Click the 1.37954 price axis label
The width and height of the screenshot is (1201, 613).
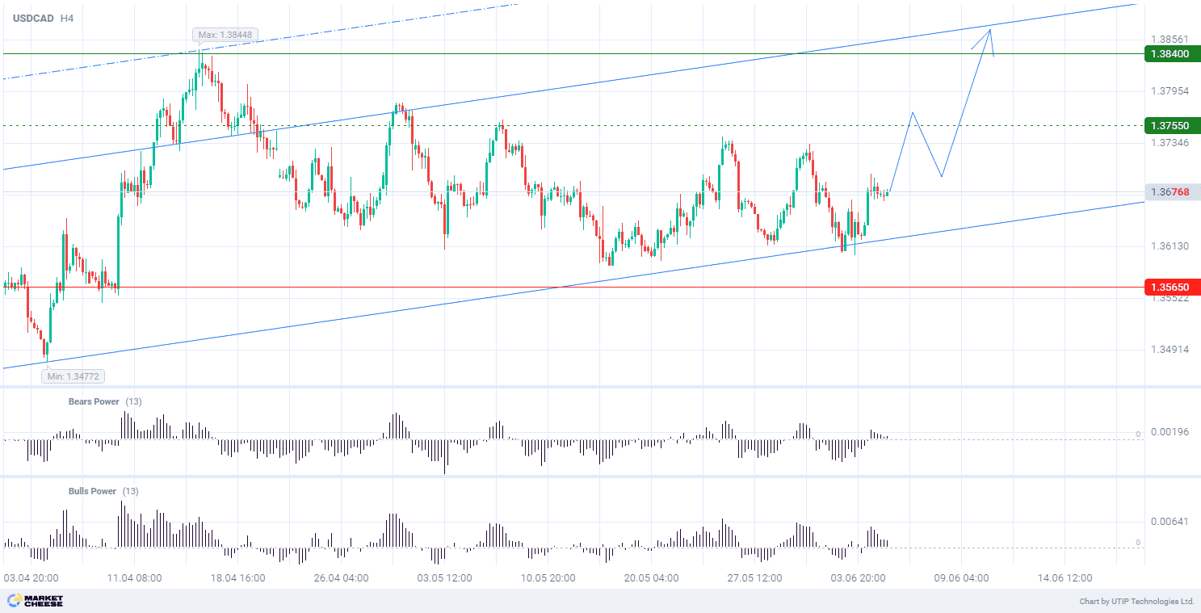pos(1170,90)
